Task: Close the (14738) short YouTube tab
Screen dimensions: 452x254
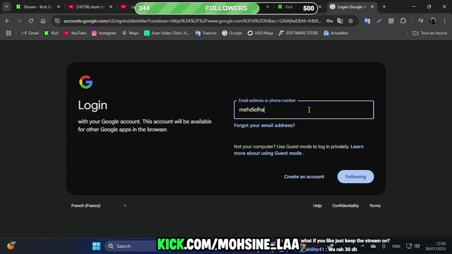Action: click(111, 7)
